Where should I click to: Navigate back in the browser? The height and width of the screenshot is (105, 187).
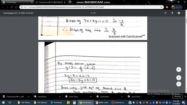3,7
